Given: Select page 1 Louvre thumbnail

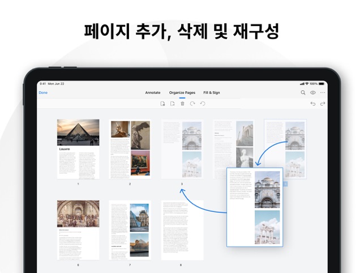Looking at the screenshot, I should pos(78,149).
